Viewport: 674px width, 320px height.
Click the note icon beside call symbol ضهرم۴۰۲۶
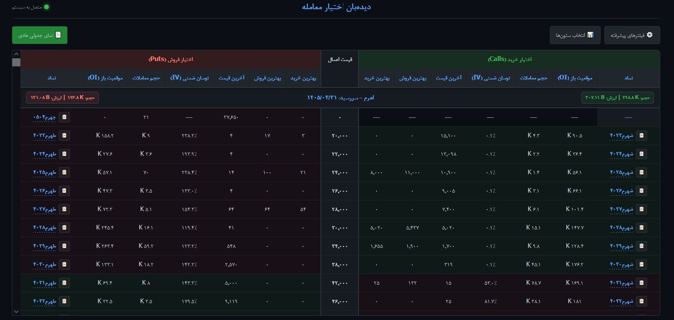tap(641, 191)
